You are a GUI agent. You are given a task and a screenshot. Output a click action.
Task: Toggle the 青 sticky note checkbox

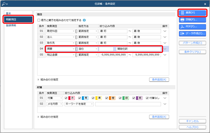79,98
